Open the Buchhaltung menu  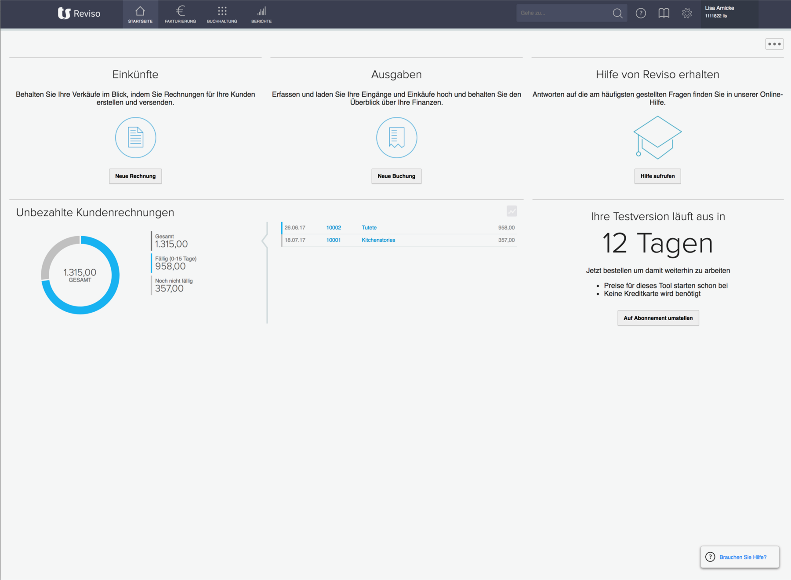click(222, 15)
